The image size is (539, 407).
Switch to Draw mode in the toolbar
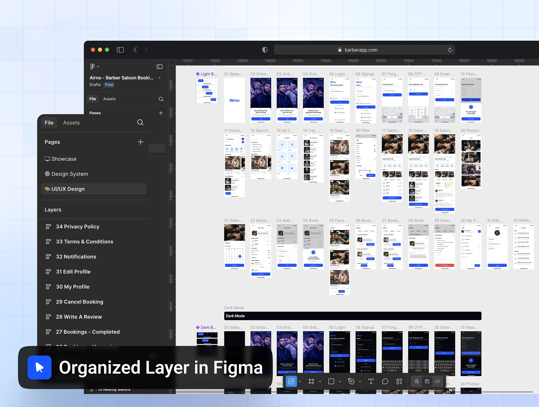point(417,381)
